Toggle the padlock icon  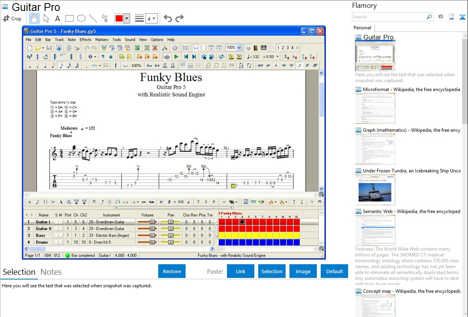(111, 56)
